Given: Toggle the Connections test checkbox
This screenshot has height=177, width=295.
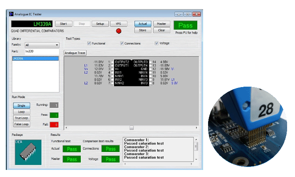Looking at the screenshot, I should pos(122,43).
